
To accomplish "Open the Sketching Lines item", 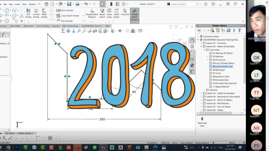I will [x=202, y=122].
